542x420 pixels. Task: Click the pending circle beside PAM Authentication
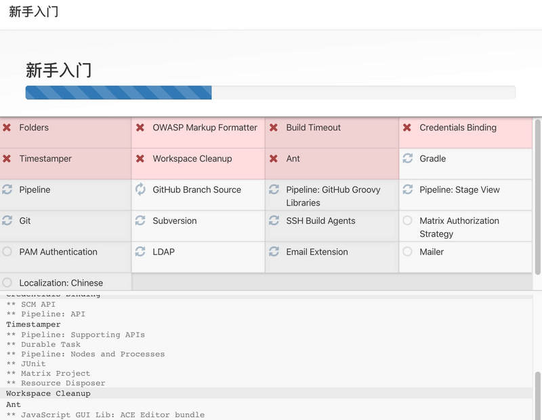7,251
